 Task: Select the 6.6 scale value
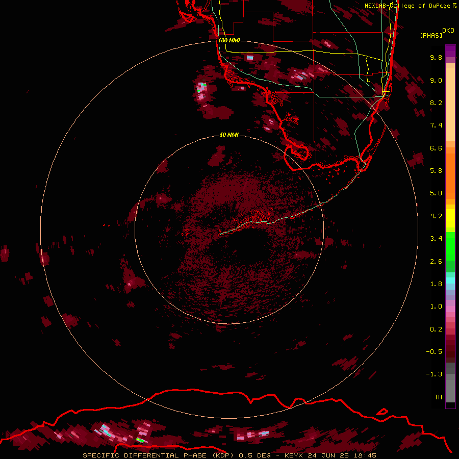pos(436,148)
